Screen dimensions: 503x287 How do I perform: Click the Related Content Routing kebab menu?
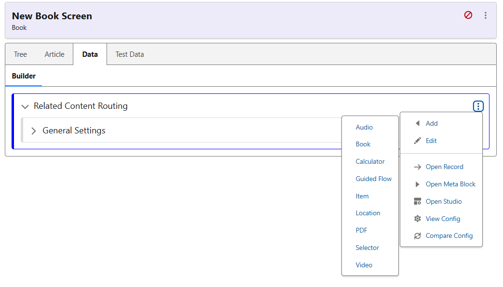[478, 106]
